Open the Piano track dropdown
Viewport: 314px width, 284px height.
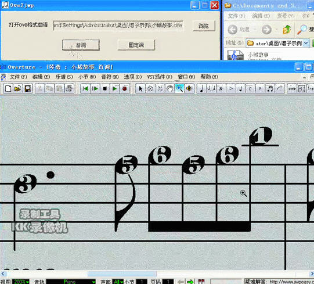(71, 282)
